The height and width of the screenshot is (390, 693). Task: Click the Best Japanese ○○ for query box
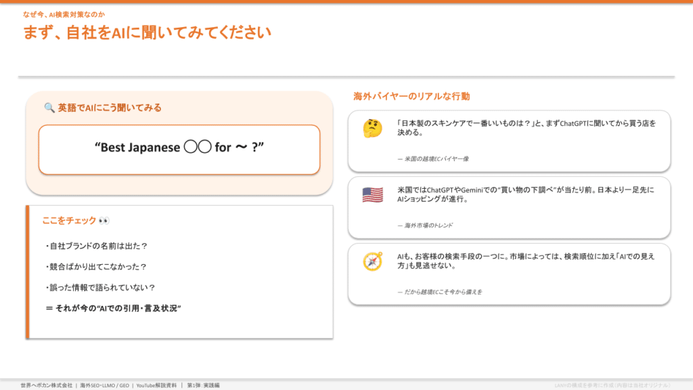[x=179, y=150]
